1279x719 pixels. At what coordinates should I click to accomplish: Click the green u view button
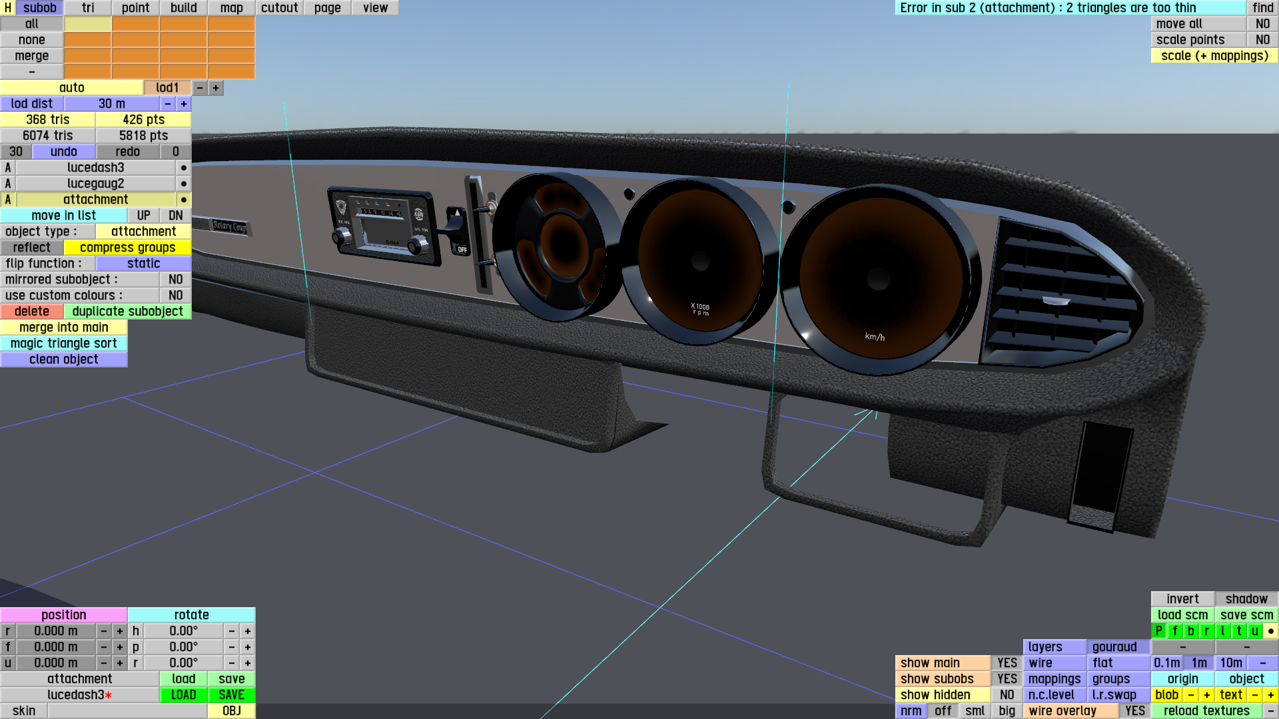[x=1254, y=631]
